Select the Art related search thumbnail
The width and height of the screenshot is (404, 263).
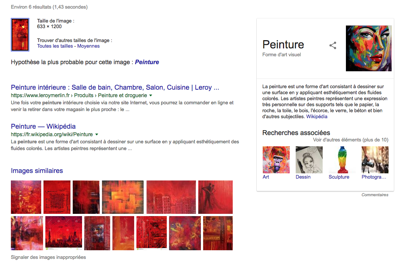click(276, 159)
